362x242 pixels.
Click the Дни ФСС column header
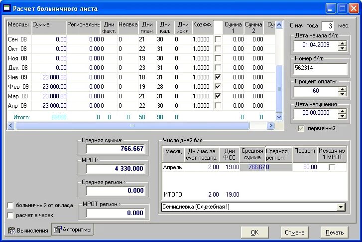pyautogui.click(x=230, y=155)
